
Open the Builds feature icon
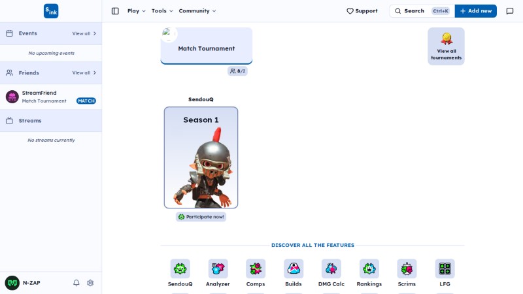[x=294, y=269]
